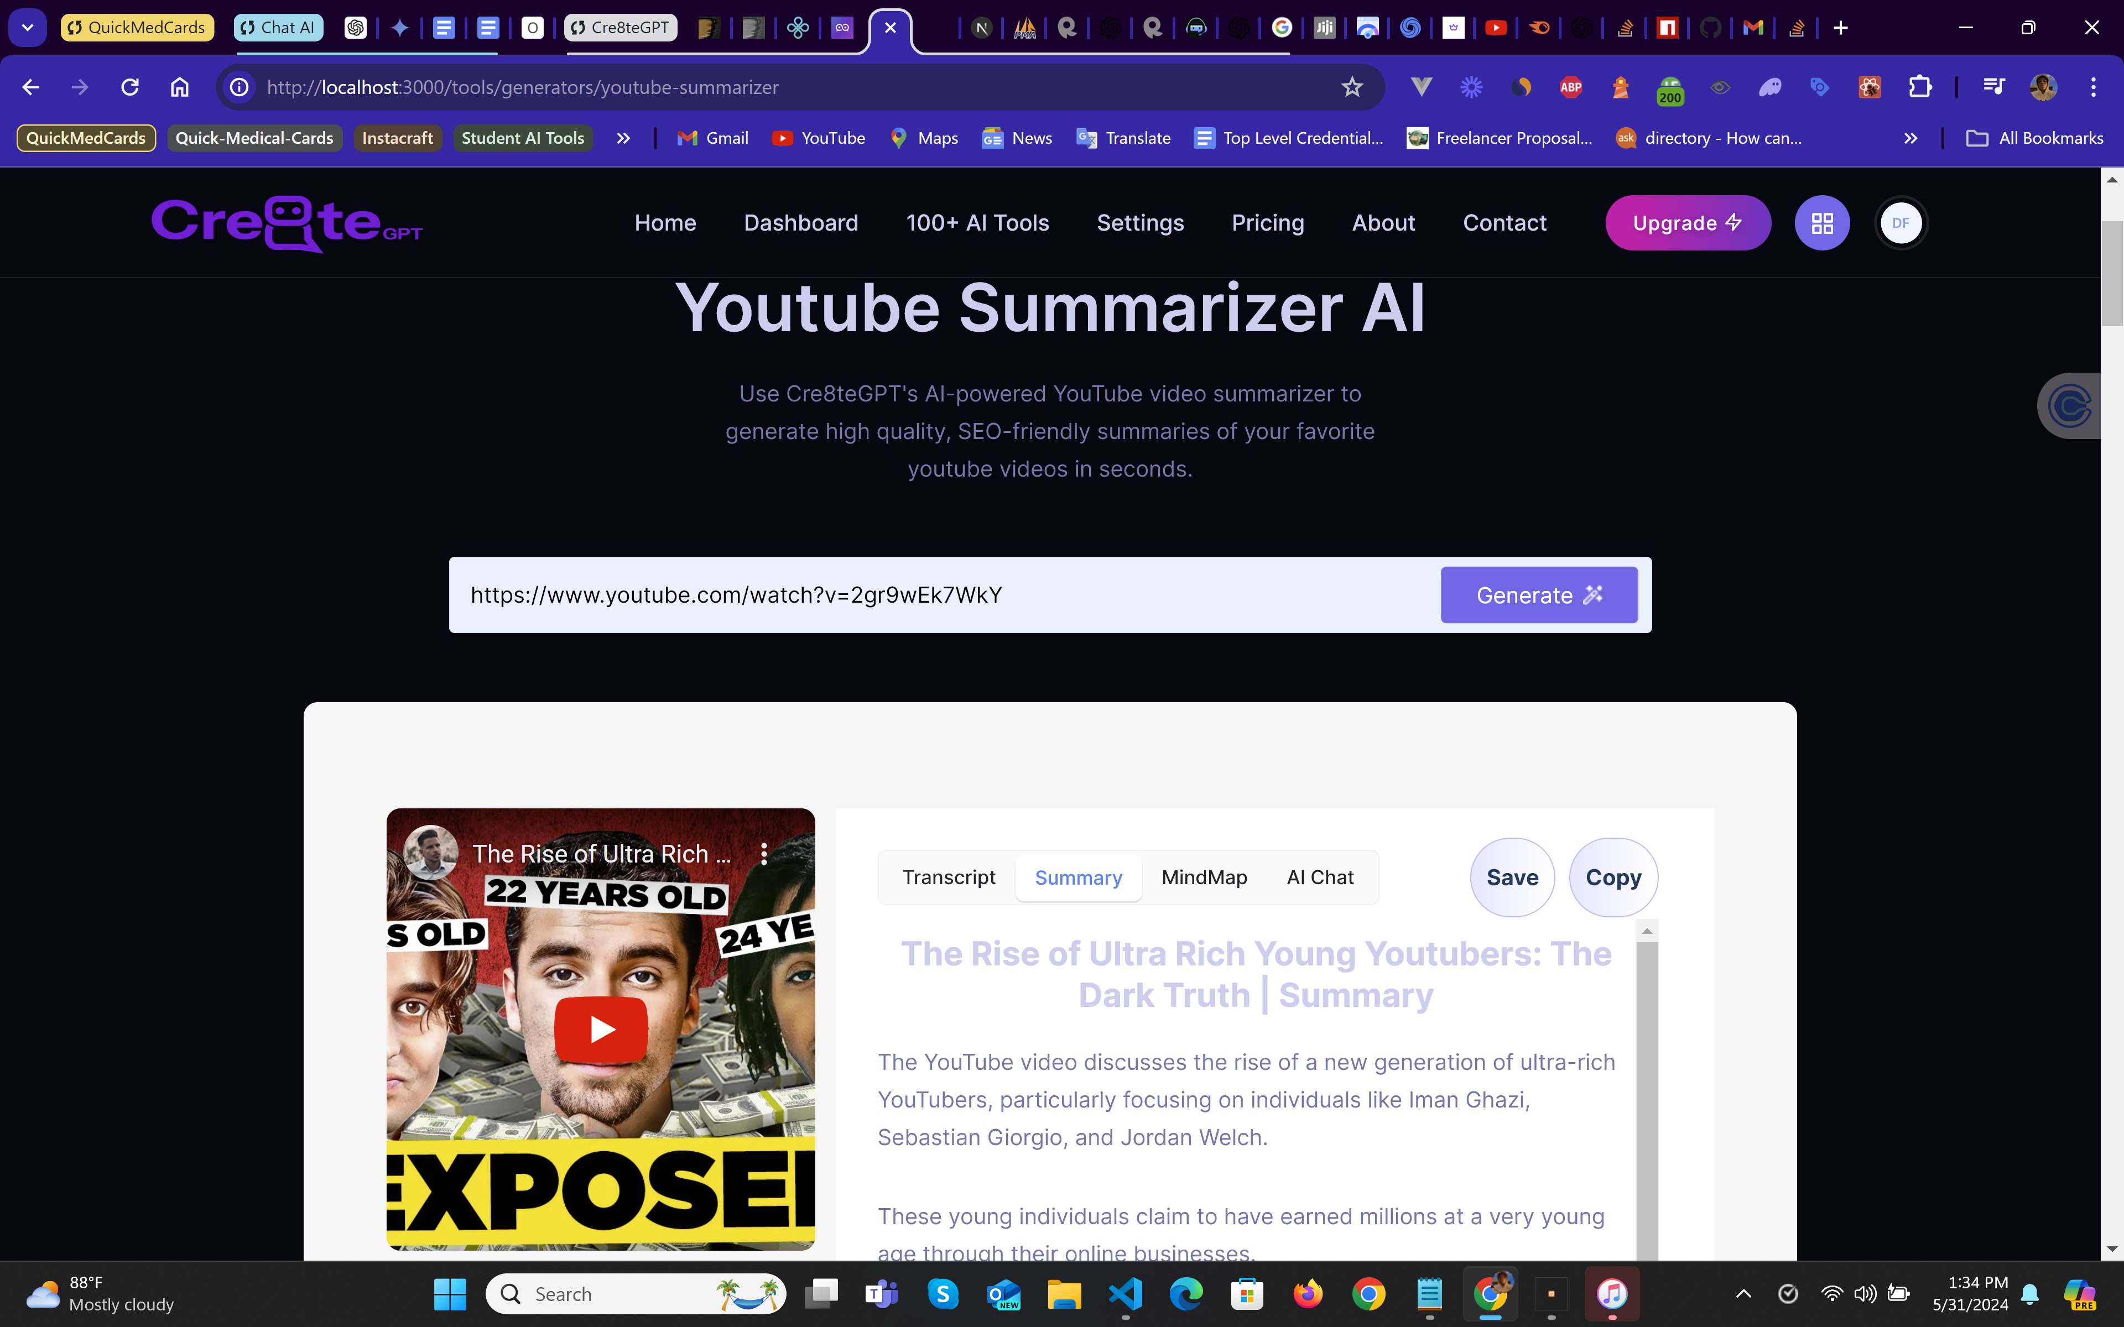This screenshot has width=2124, height=1327.
Task: Open the video's three-dot options menu
Action: point(763,854)
